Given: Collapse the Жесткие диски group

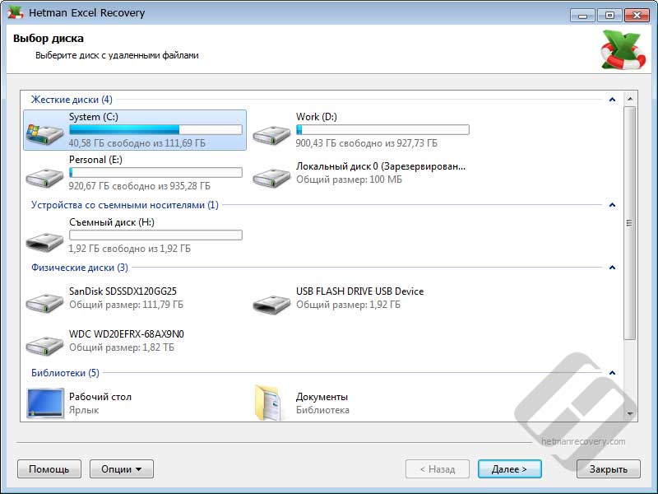Looking at the screenshot, I should pyautogui.click(x=612, y=100).
